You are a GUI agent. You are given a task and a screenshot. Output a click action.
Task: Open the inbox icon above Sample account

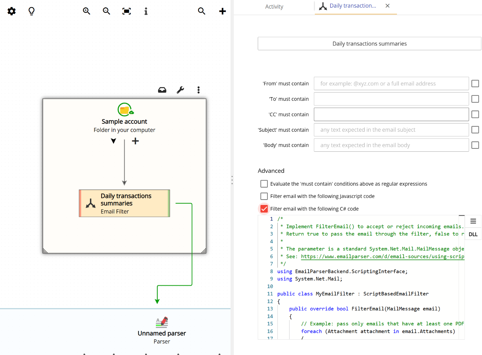[162, 89]
